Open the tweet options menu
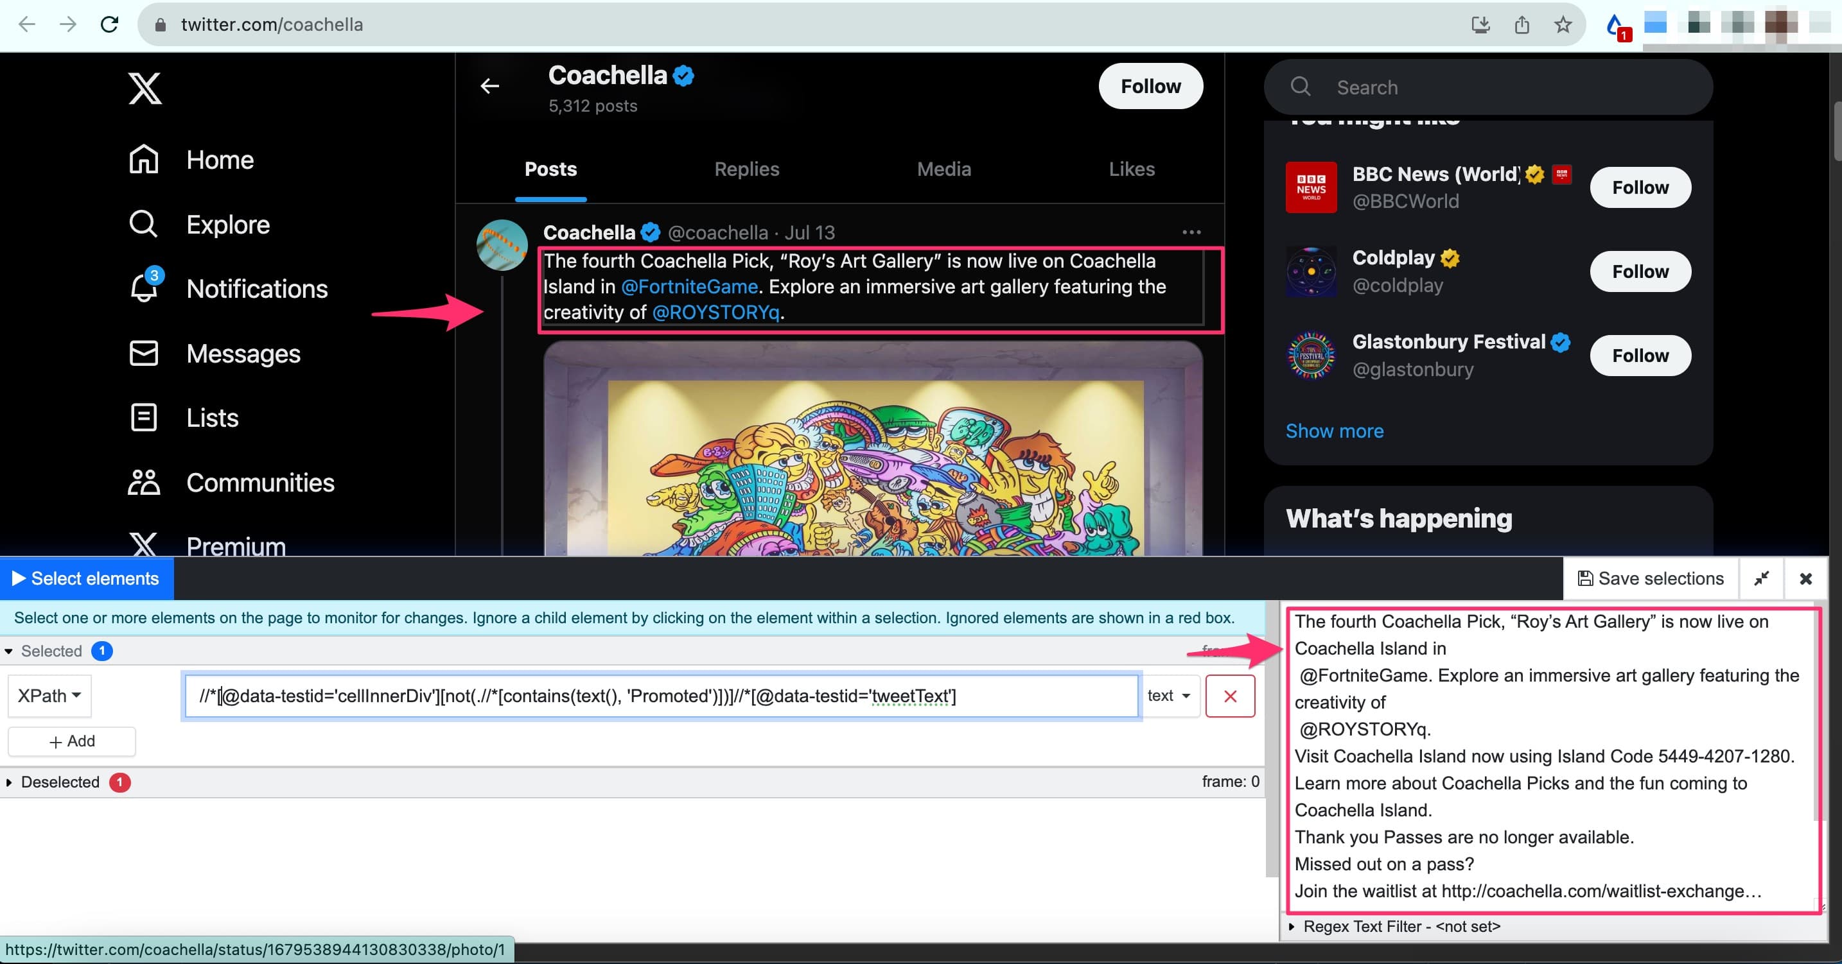This screenshot has height=964, width=1842. tap(1191, 232)
